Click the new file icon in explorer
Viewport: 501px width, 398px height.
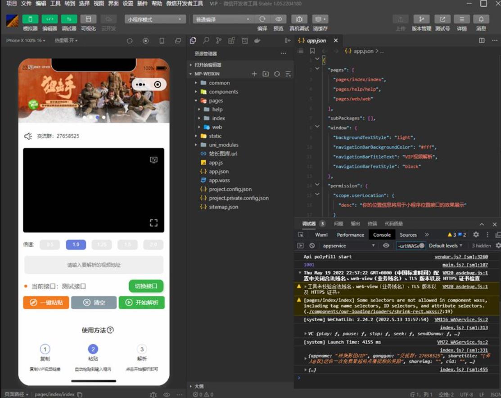[x=254, y=74]
